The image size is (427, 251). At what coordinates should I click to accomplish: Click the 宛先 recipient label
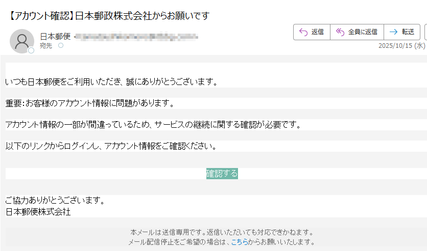click(46, 46)
